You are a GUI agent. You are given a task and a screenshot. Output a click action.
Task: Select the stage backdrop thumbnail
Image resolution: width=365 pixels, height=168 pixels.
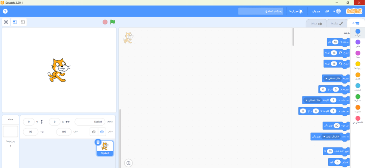[x=10, y=131]
